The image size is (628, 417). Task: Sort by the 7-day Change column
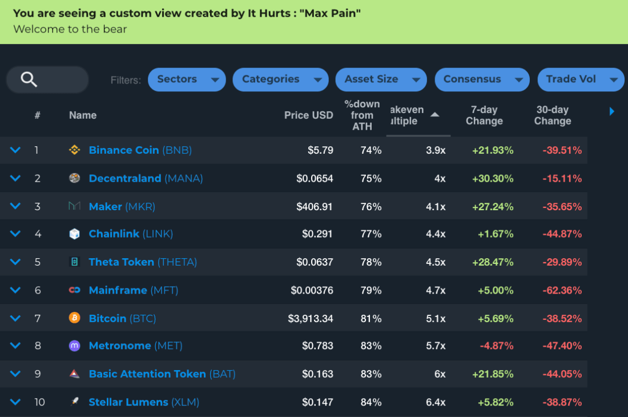click(x=484, y=115)
